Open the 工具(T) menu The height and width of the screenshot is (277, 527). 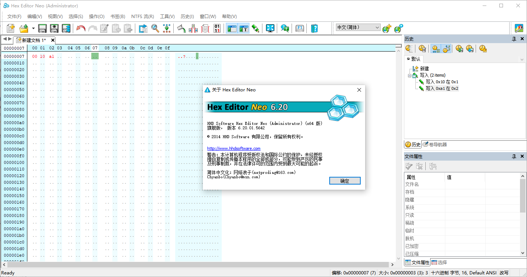tap(167, 17)
